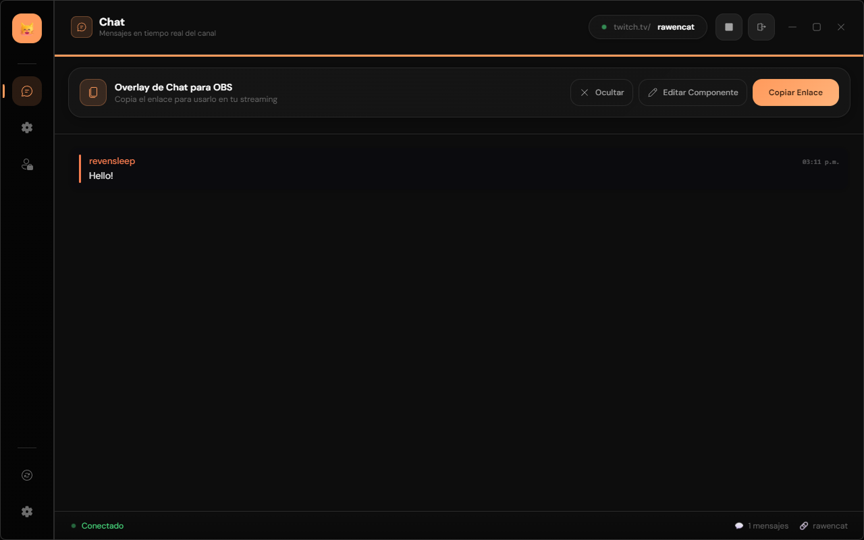Maximize the application window
The image size is (864, 540).
817,27
